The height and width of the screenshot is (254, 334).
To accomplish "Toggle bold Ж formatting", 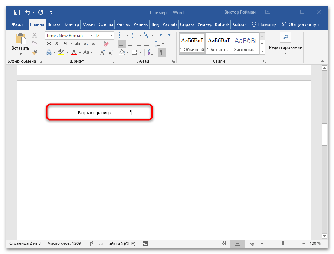I will tap(49, 44).
